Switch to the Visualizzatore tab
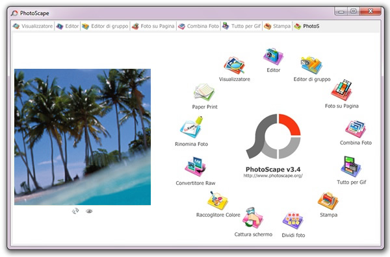390x257 pixels. point(33,26)
